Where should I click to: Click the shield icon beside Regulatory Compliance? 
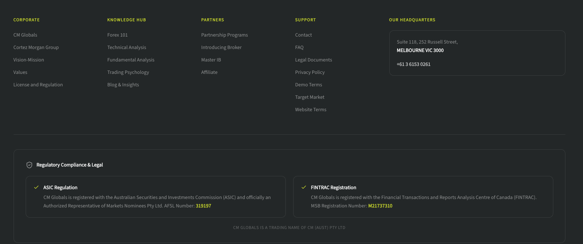[29, 165]
